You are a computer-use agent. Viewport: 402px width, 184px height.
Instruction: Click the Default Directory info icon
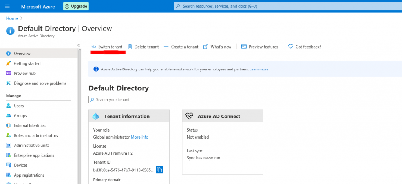pyautogui.click(x=10, y=31)
